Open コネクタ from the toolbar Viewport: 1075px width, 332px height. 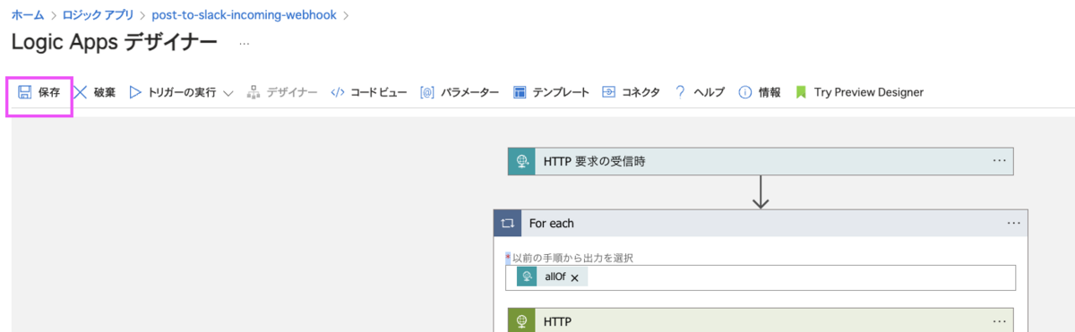(x=641, y=92)
